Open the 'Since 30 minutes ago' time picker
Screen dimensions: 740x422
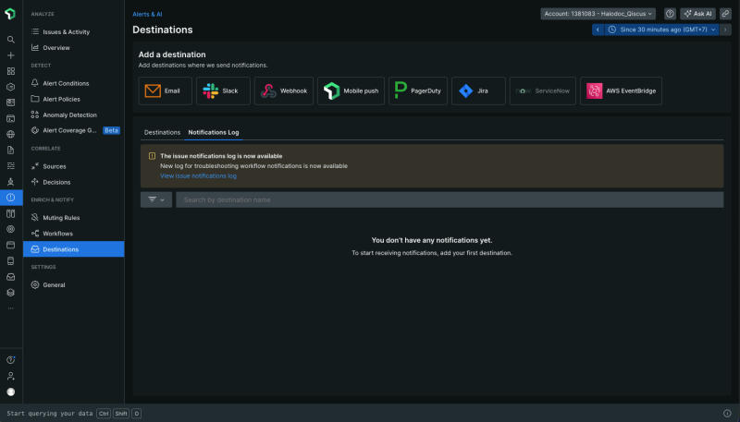coord(661,30)
